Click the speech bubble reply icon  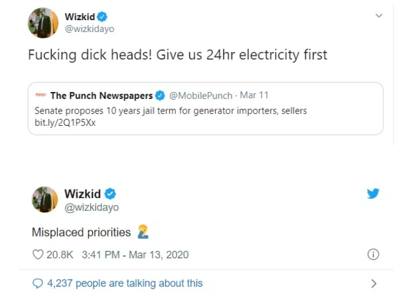38,283
